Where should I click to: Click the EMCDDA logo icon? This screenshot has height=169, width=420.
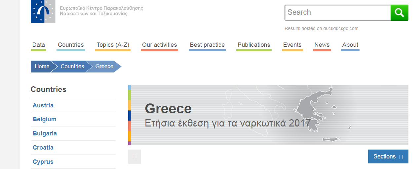[43, 12]
